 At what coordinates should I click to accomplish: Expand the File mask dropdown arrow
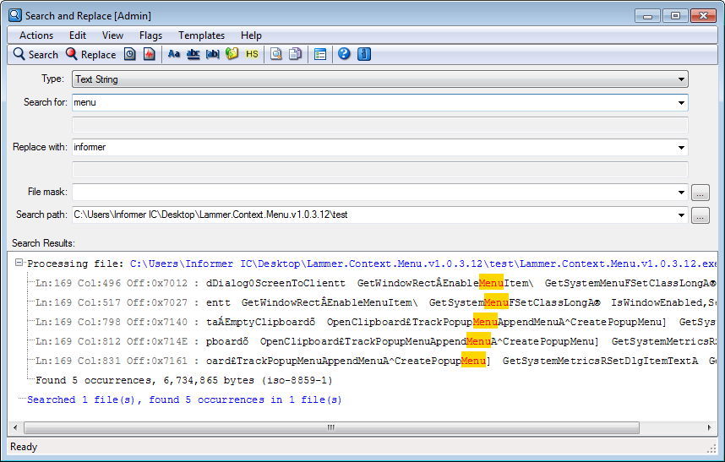coord(681,193)
